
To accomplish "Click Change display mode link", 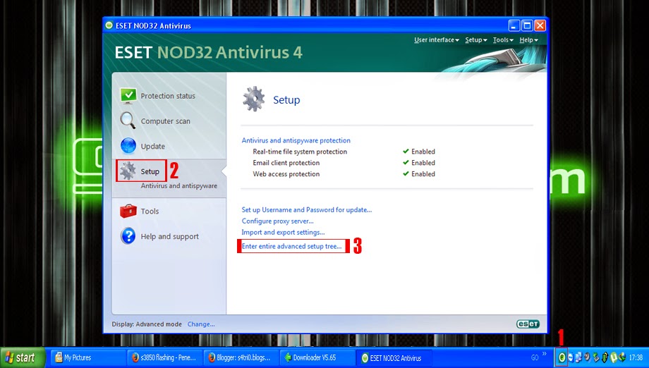I will (201, 324).
